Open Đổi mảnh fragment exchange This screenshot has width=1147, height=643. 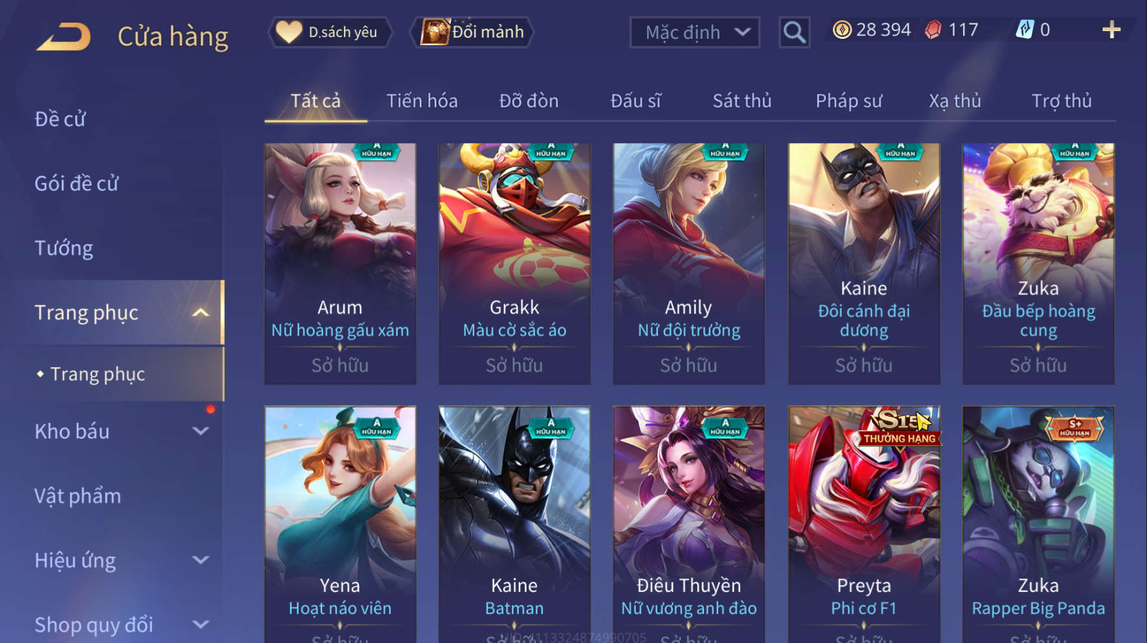pyautogui.click(x=472, y=32)
